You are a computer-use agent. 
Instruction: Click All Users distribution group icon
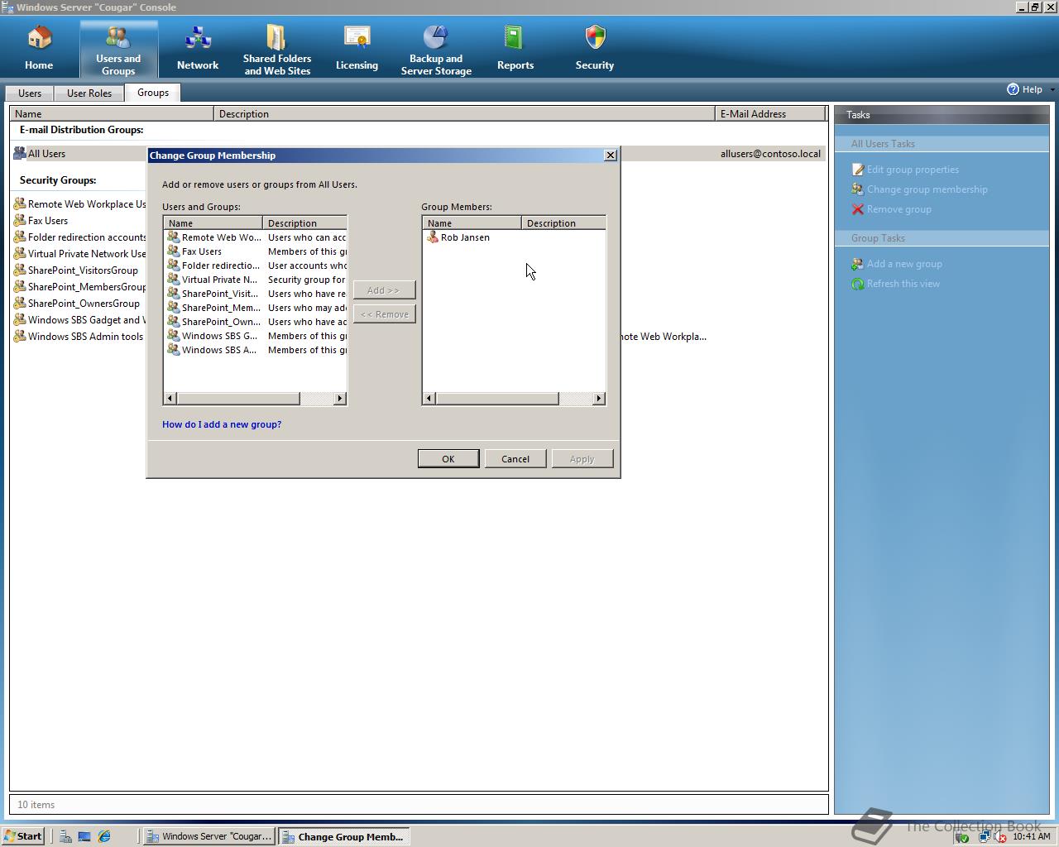tap(20, 154)
